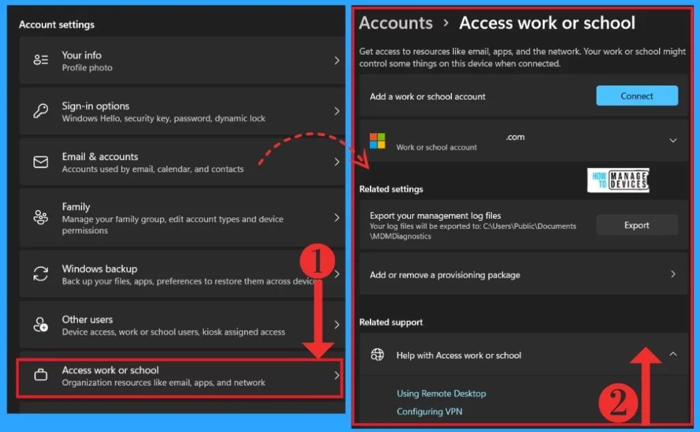Click Organization resources like email subtitle
700x432 pixels.
click(x=163, y=383)
